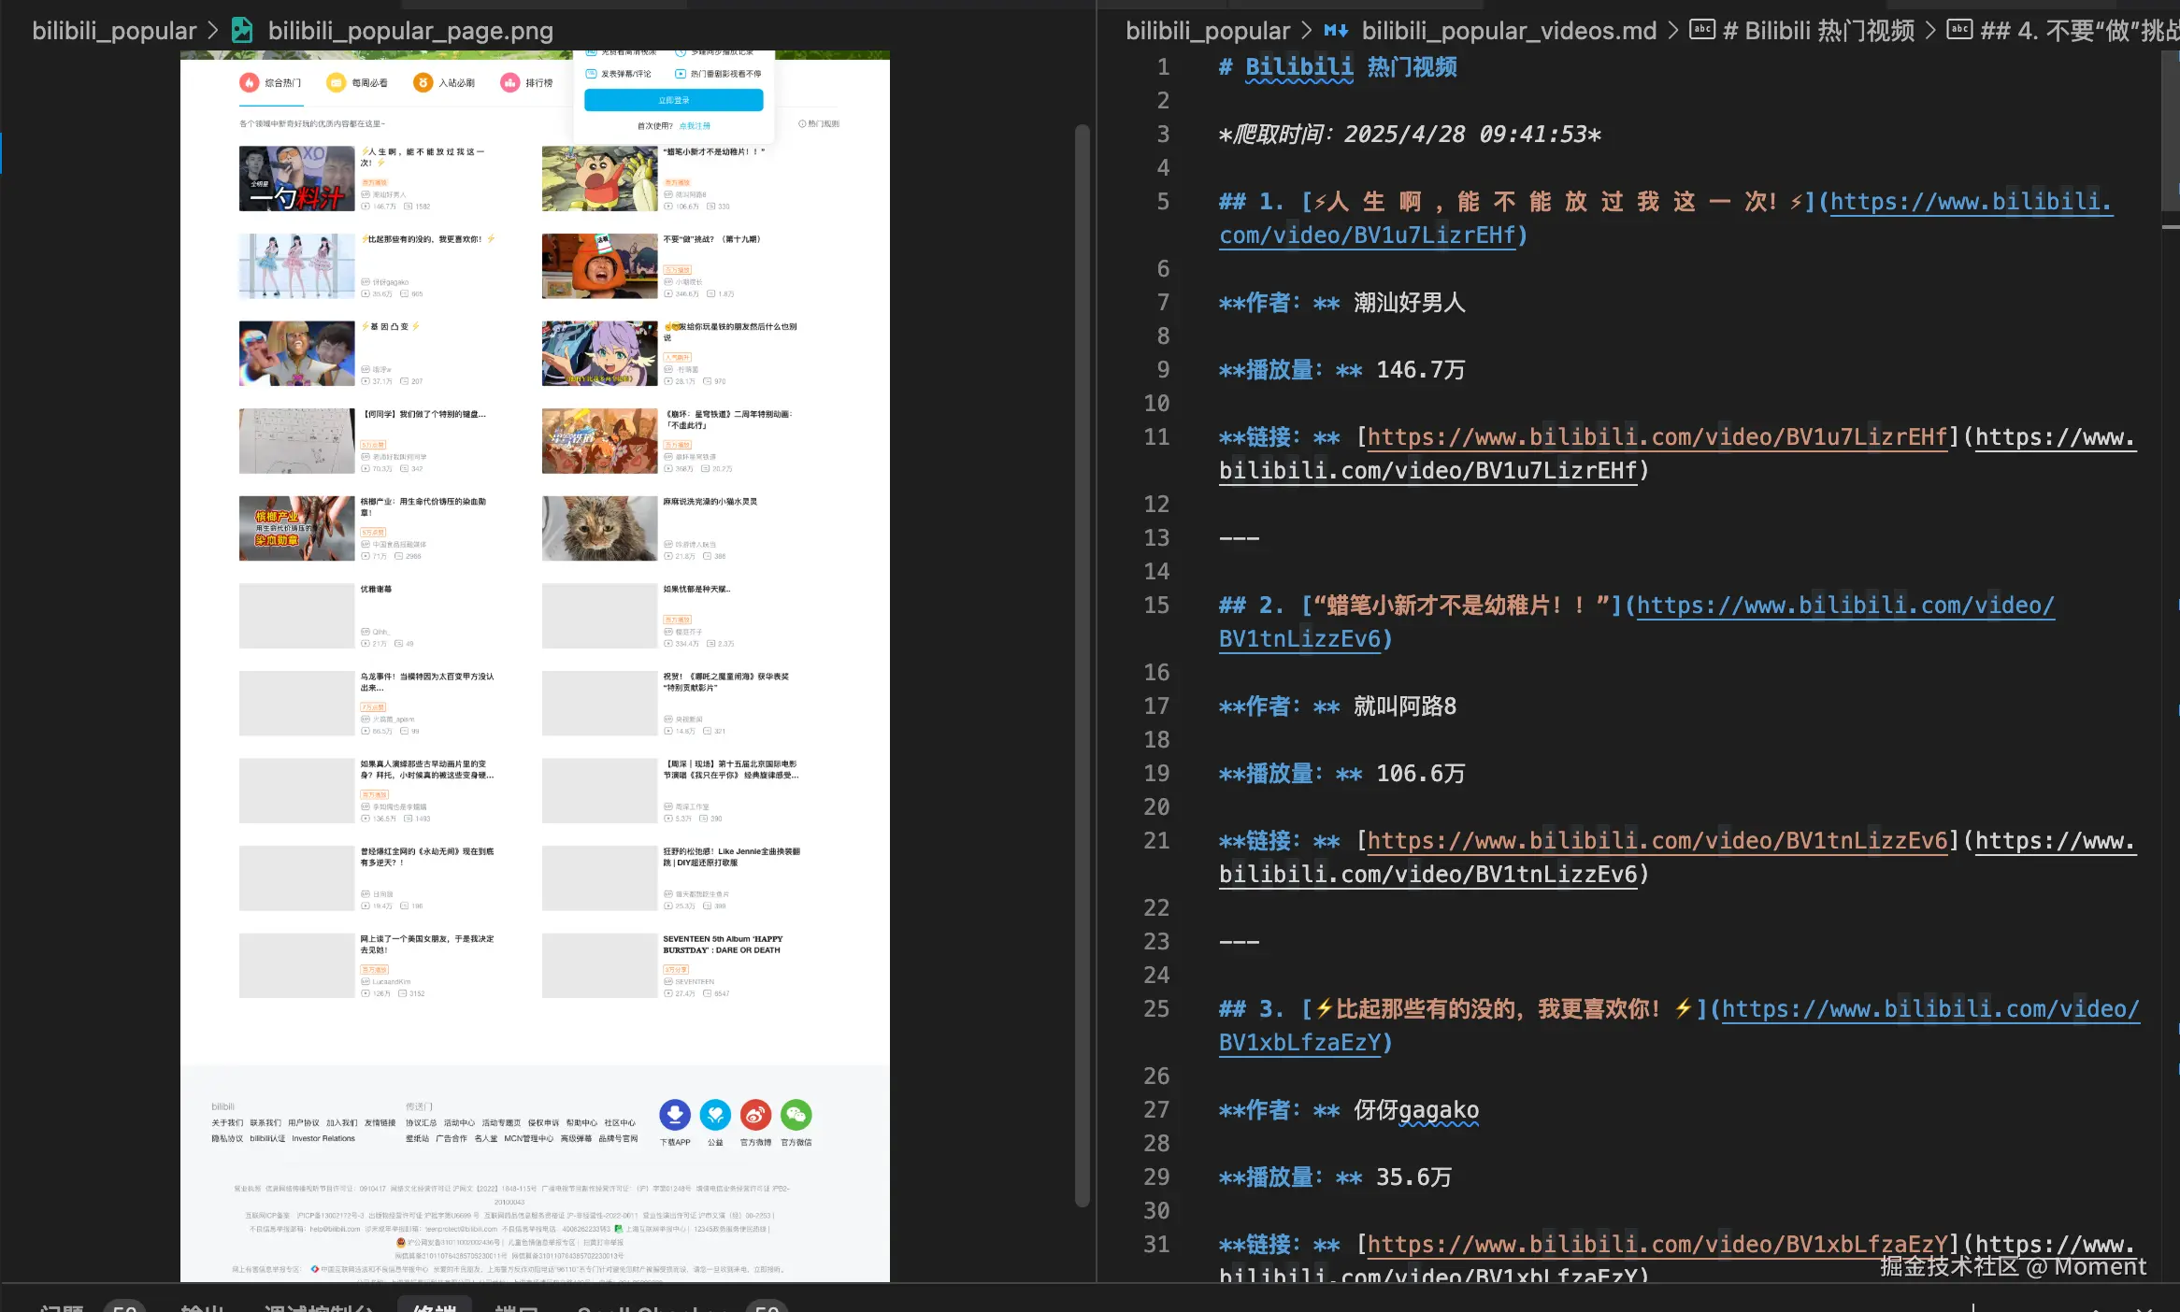The width and height of the screenshot is (2180, 1312).
Task: Open the BV1u7LizrEHf link on line 11
Action: 1657,436
